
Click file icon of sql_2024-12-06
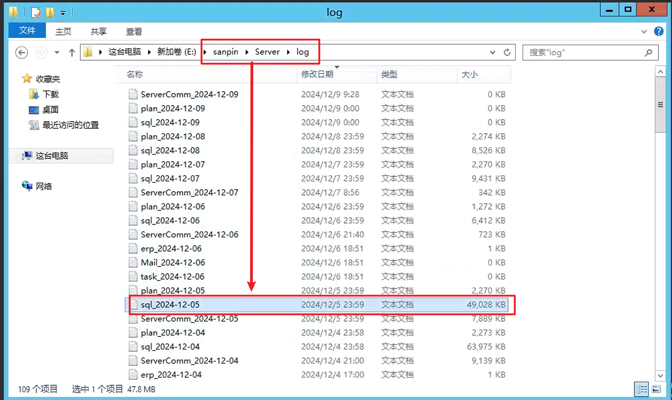pos(133,221)
